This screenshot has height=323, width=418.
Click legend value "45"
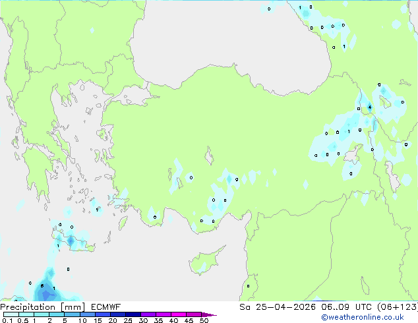point(189,320)
